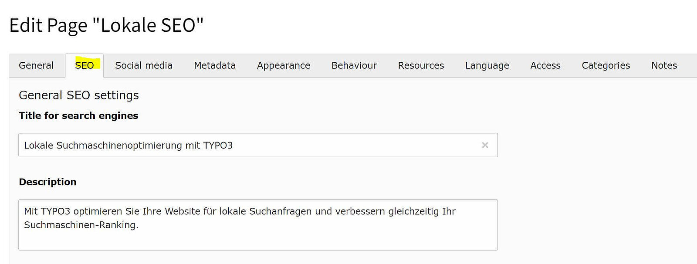The height and width of the screenshot is (264, 697).
Task: Switch to the Social media tab
Action: pos(144,65)
